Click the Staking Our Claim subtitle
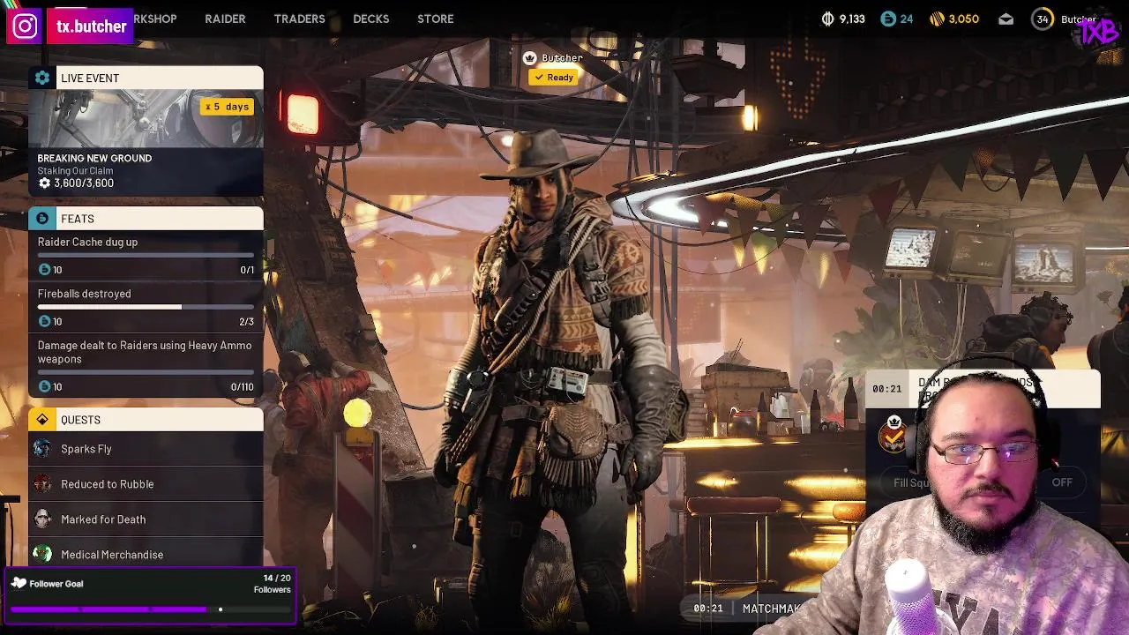Image resolution: width=1129 pixels, height=635 pixels. (75, 171)
